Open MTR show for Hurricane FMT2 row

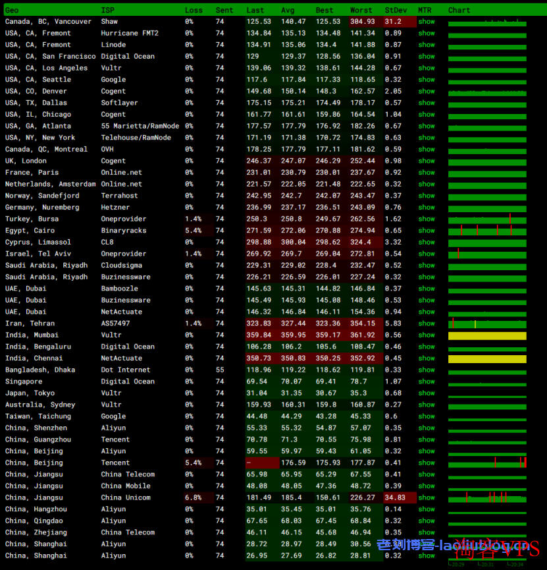tap(426, 33)
